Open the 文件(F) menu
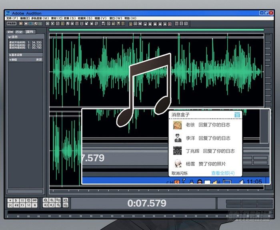Image resolution: width=280 pixels, height=230 pixels. click(x=12, y=18)
